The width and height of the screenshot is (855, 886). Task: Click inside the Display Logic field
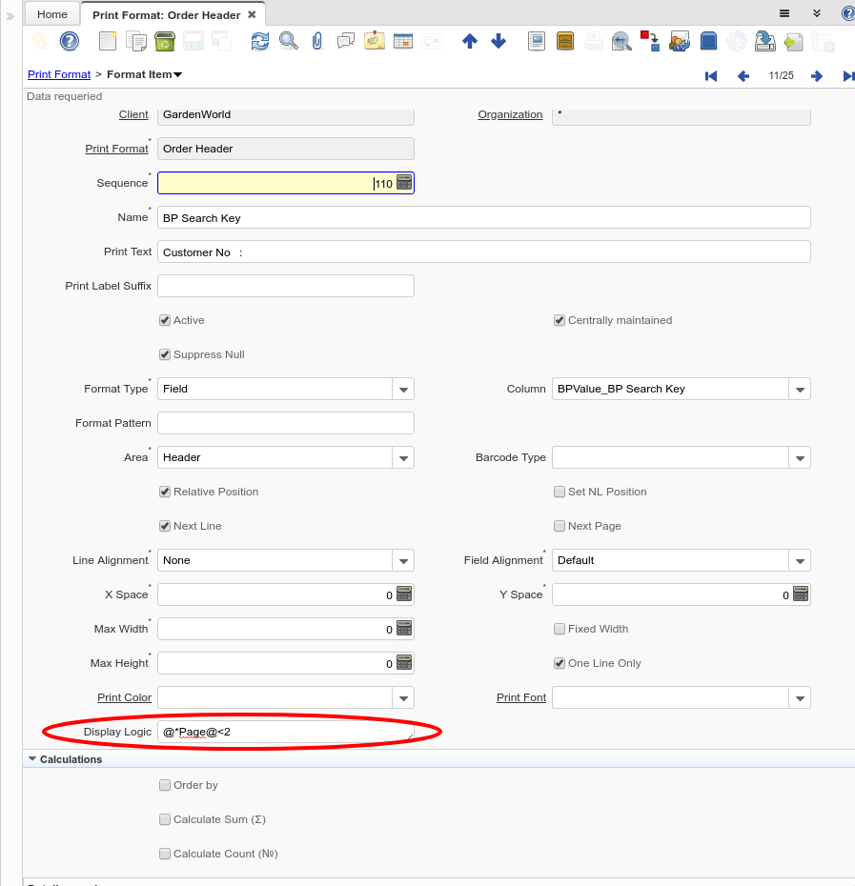286,732
